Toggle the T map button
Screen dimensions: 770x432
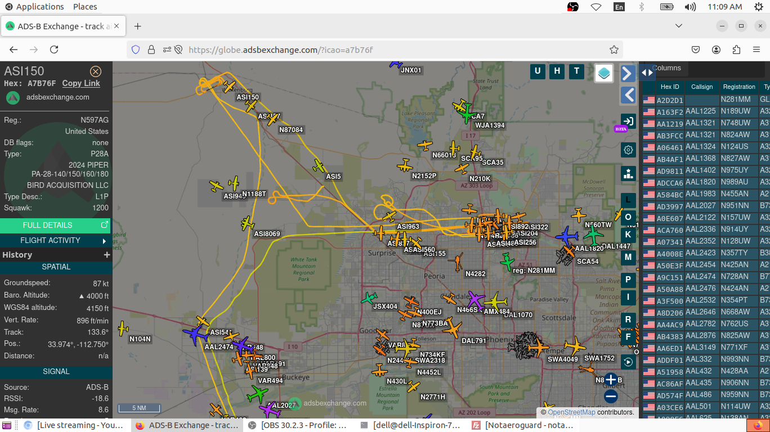576,71
